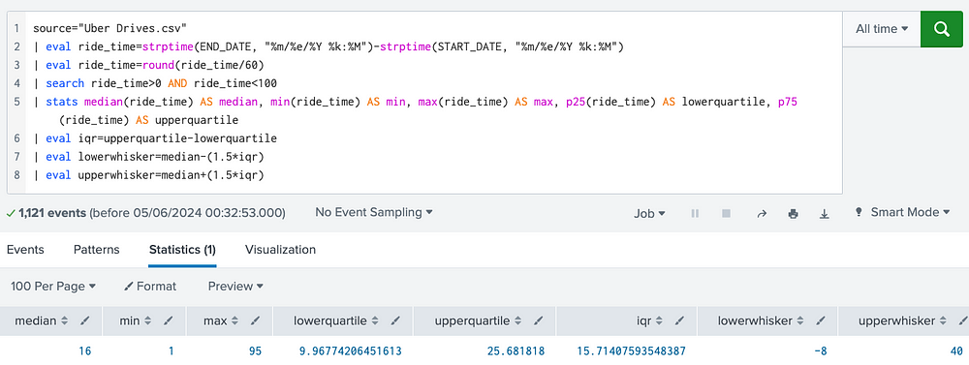This screenshot has height=365, width=969.
Task: Click the upperwhisker value 40
Action: [956, 350]
